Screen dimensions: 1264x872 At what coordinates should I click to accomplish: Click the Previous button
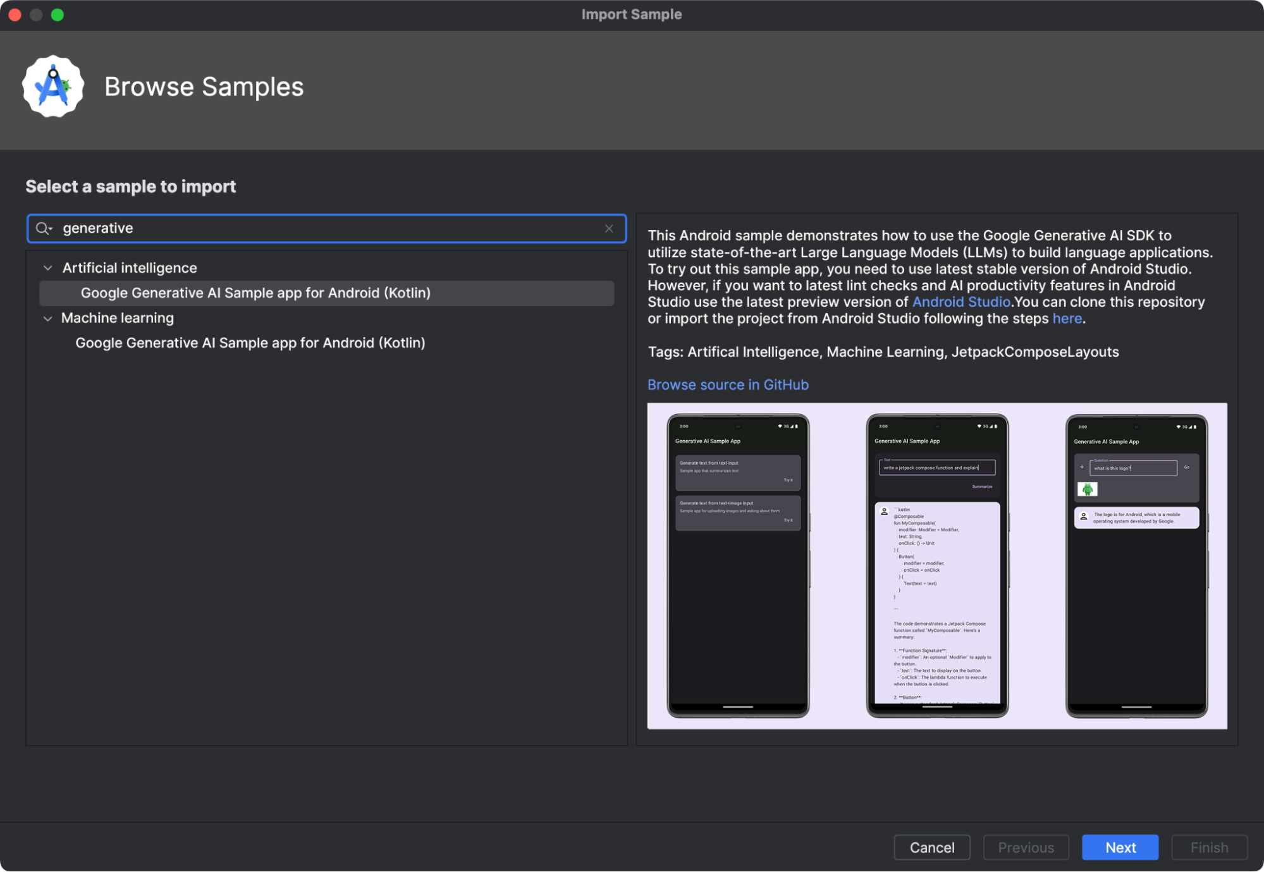tap(1025, 847)
